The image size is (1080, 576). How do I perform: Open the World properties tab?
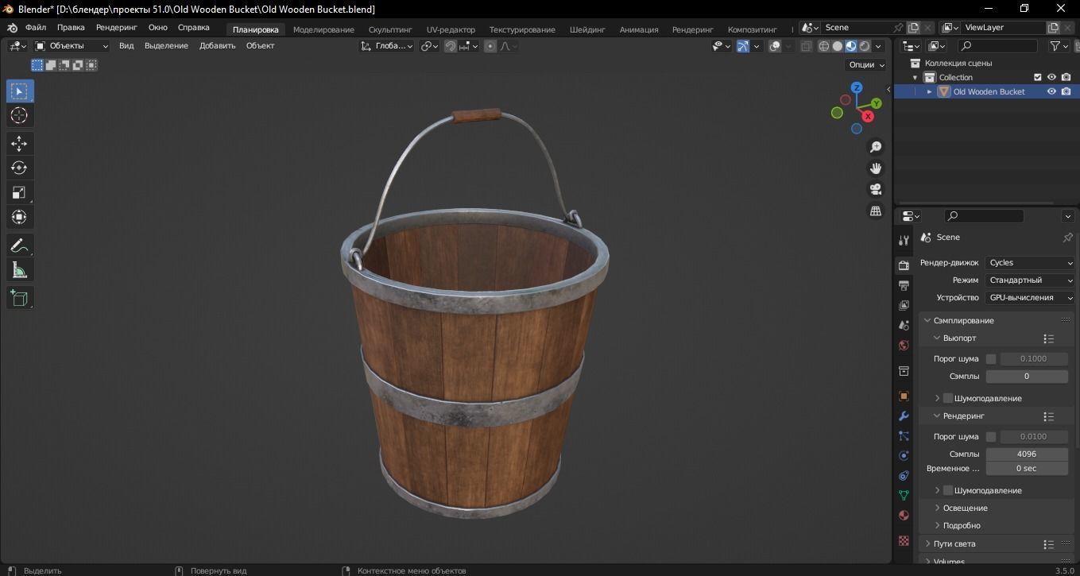point(904,345)
